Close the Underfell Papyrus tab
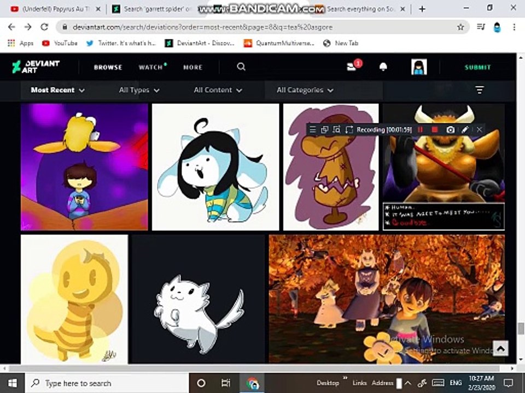The image size is (525, 393). pyautogui.click(x=98, y=9)
